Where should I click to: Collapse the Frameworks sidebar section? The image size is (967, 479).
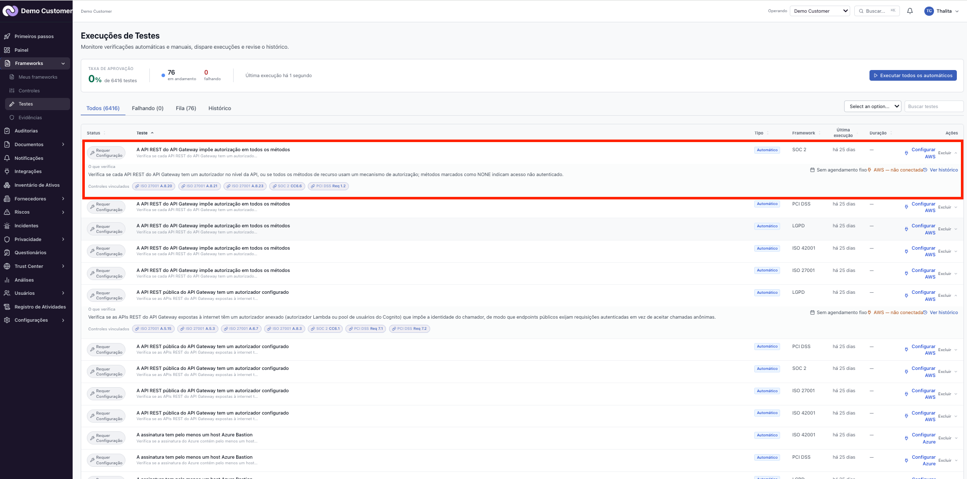[x=63, y=63]
